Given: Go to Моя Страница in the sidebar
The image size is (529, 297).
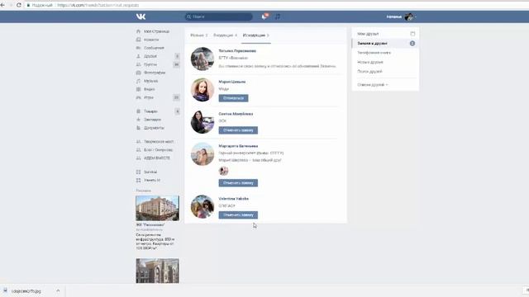Looking at the screenshot, I should coord(156,31).
